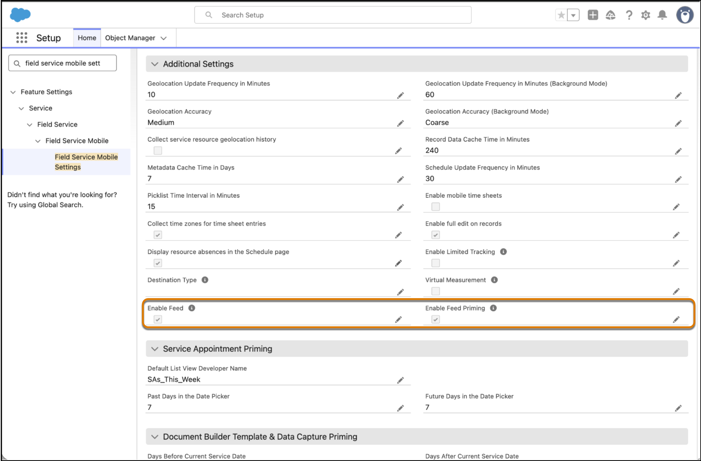Open the global actions plus icon
The width and height of the screenshot is (701, 461).
pyautogui.click(x=593, y=15)
